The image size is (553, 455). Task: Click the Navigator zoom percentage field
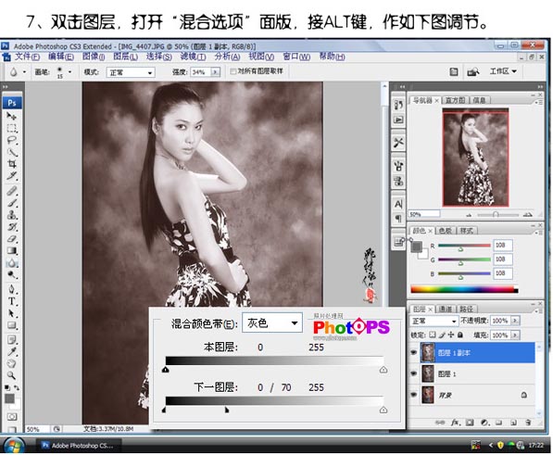[x=424, y=214]
